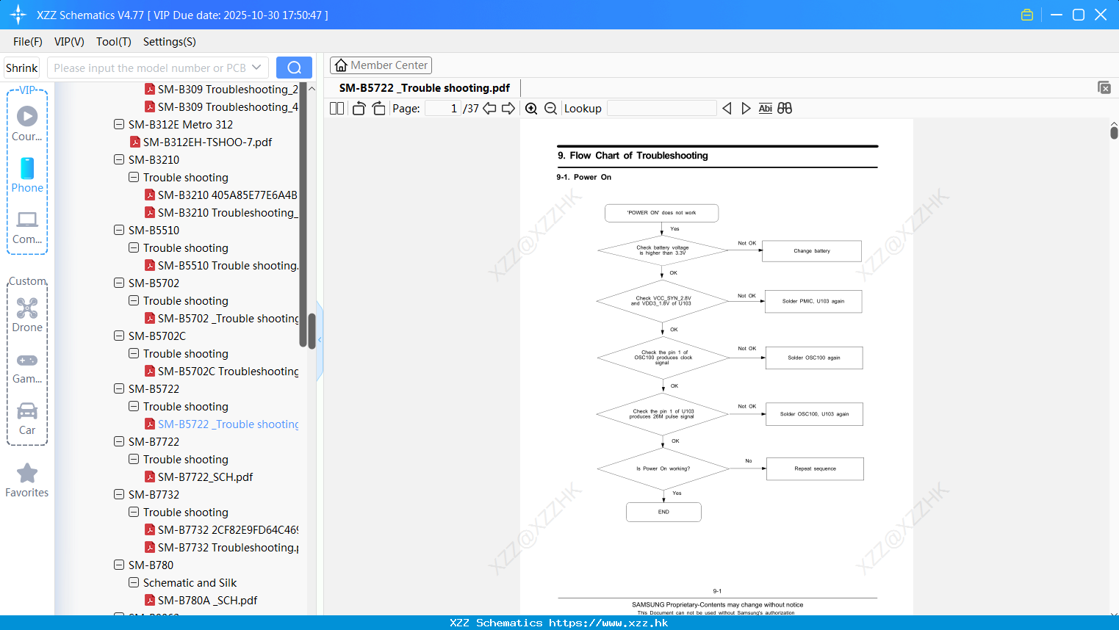The image size is (1119, 630).
Task: Find next lookup match
Action: [x=746, y=108]
